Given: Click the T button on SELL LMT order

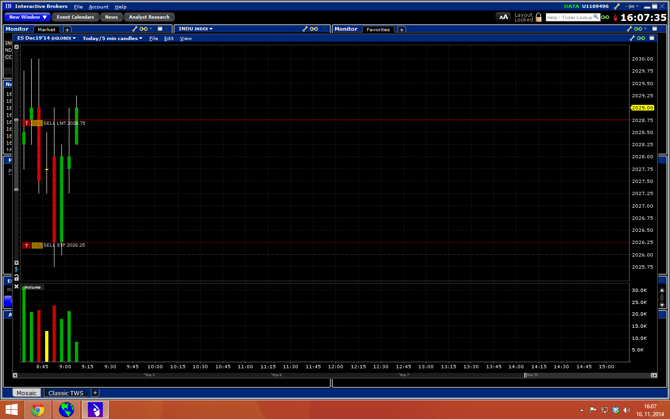Looking at the screenshot, I should [x=27, y=123].
